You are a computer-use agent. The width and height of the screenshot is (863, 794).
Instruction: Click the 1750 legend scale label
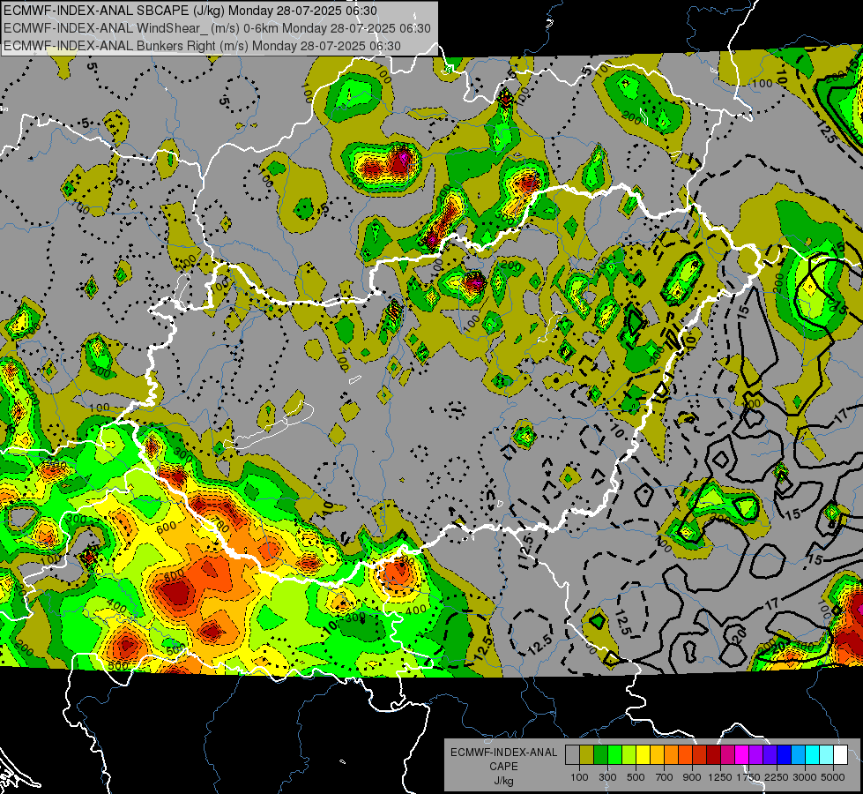point(748,777)
